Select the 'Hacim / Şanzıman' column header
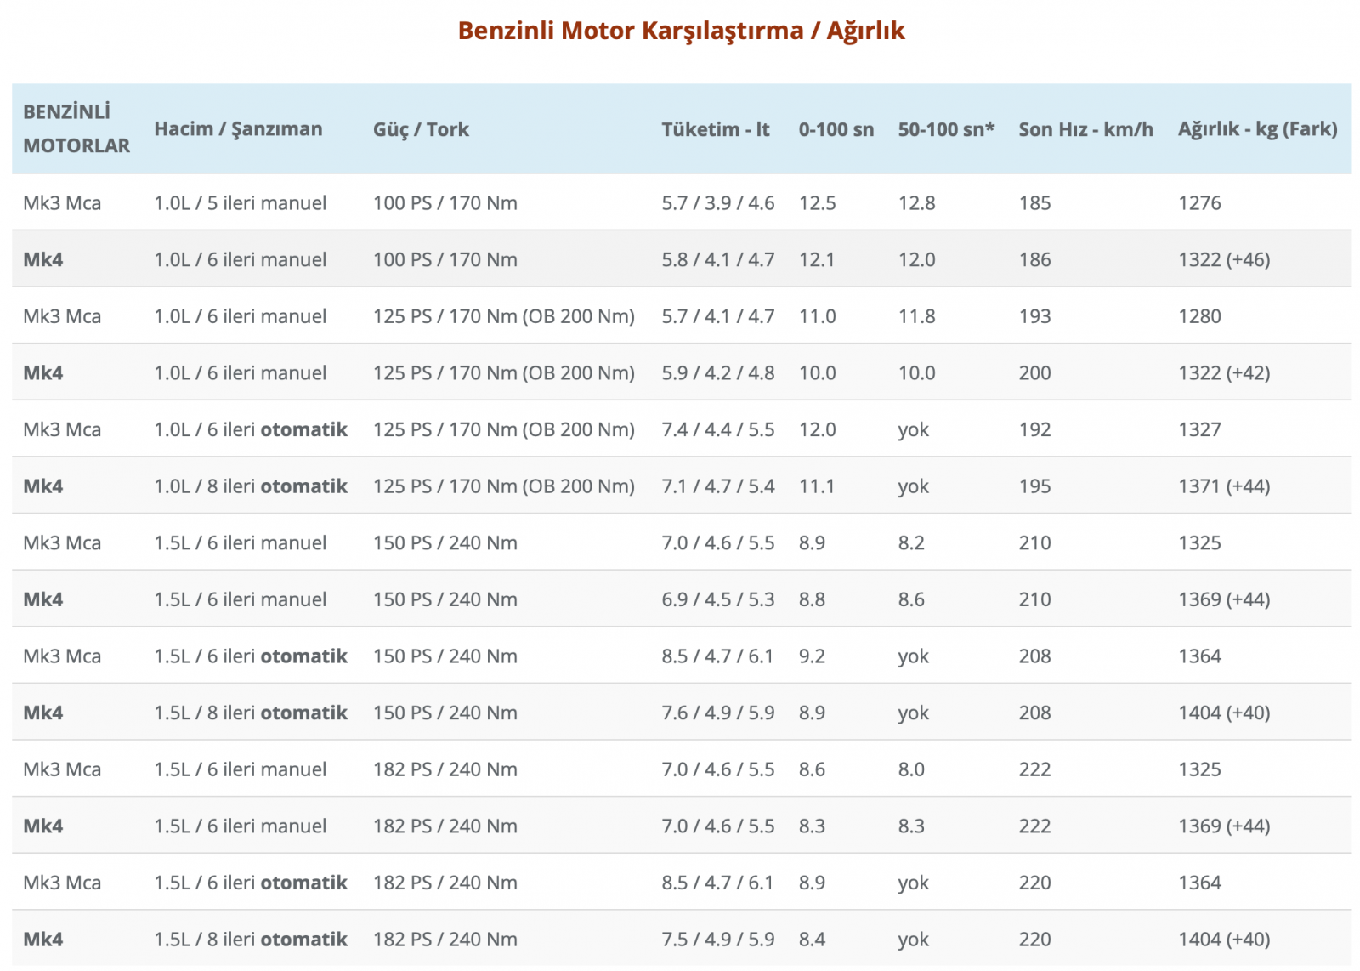 point(238,128)
